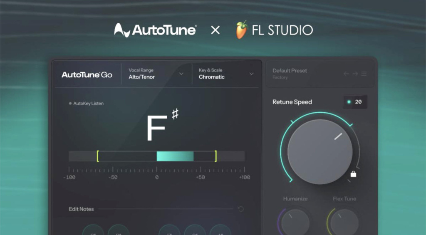Toggle the A# note button under Edit Notes

(x=220, y=230)
